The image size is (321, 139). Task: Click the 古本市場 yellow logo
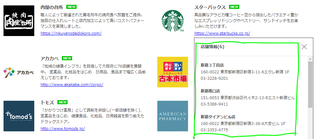tap(173, 72)
